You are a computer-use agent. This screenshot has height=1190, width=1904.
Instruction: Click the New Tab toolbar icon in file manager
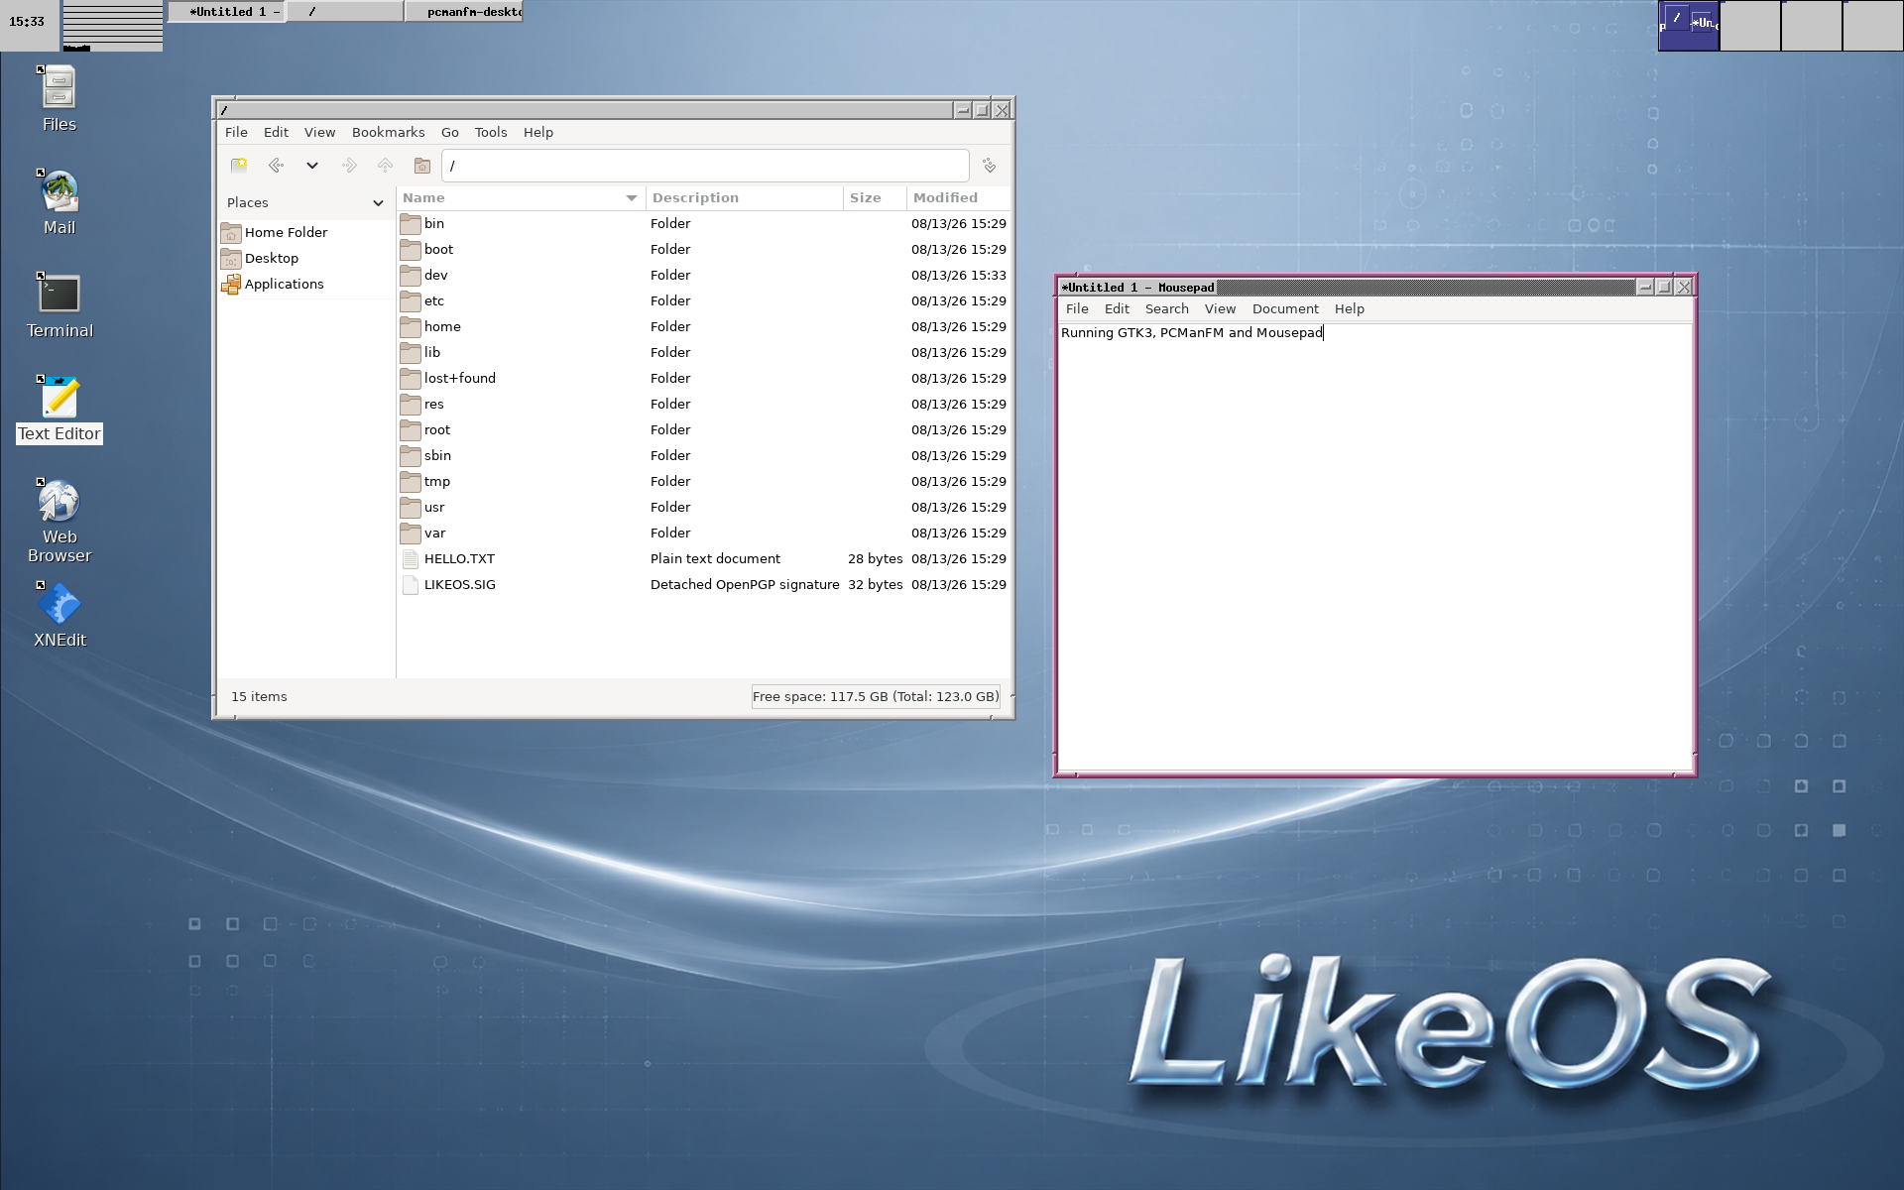[239, 166]
